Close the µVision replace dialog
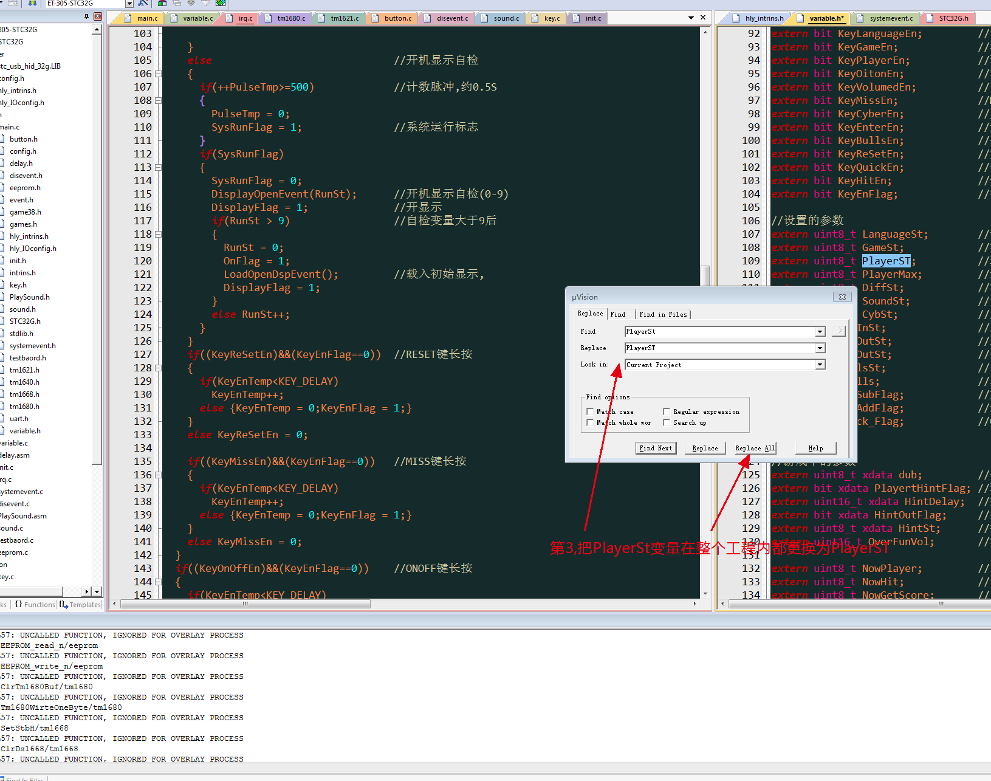Screen dimensions: 991x781 pyautogui.click(x=842, y=297)
